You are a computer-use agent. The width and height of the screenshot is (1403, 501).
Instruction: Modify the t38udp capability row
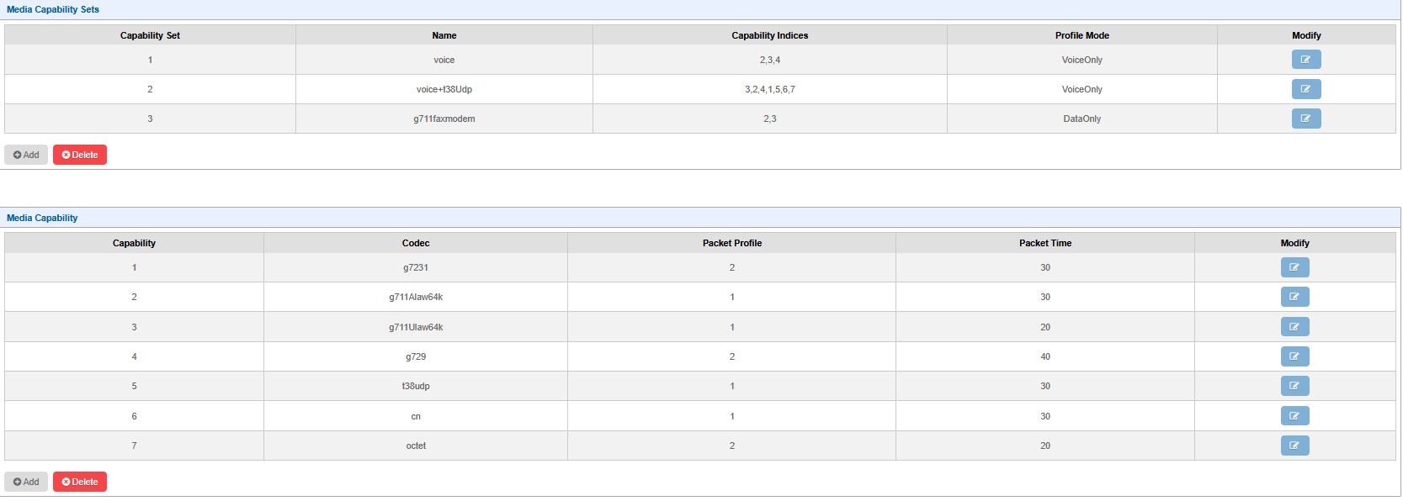1294,386
